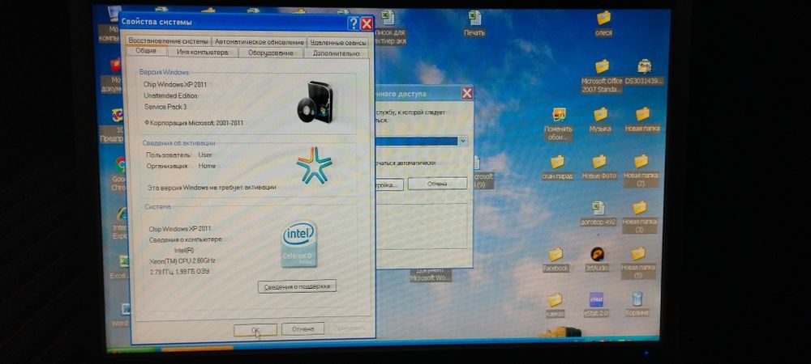This screenshot has width=811, height=364.
Task: Switch to Удаленные сеансы tab
Action: pyautogui.click(x=338, y=42)
